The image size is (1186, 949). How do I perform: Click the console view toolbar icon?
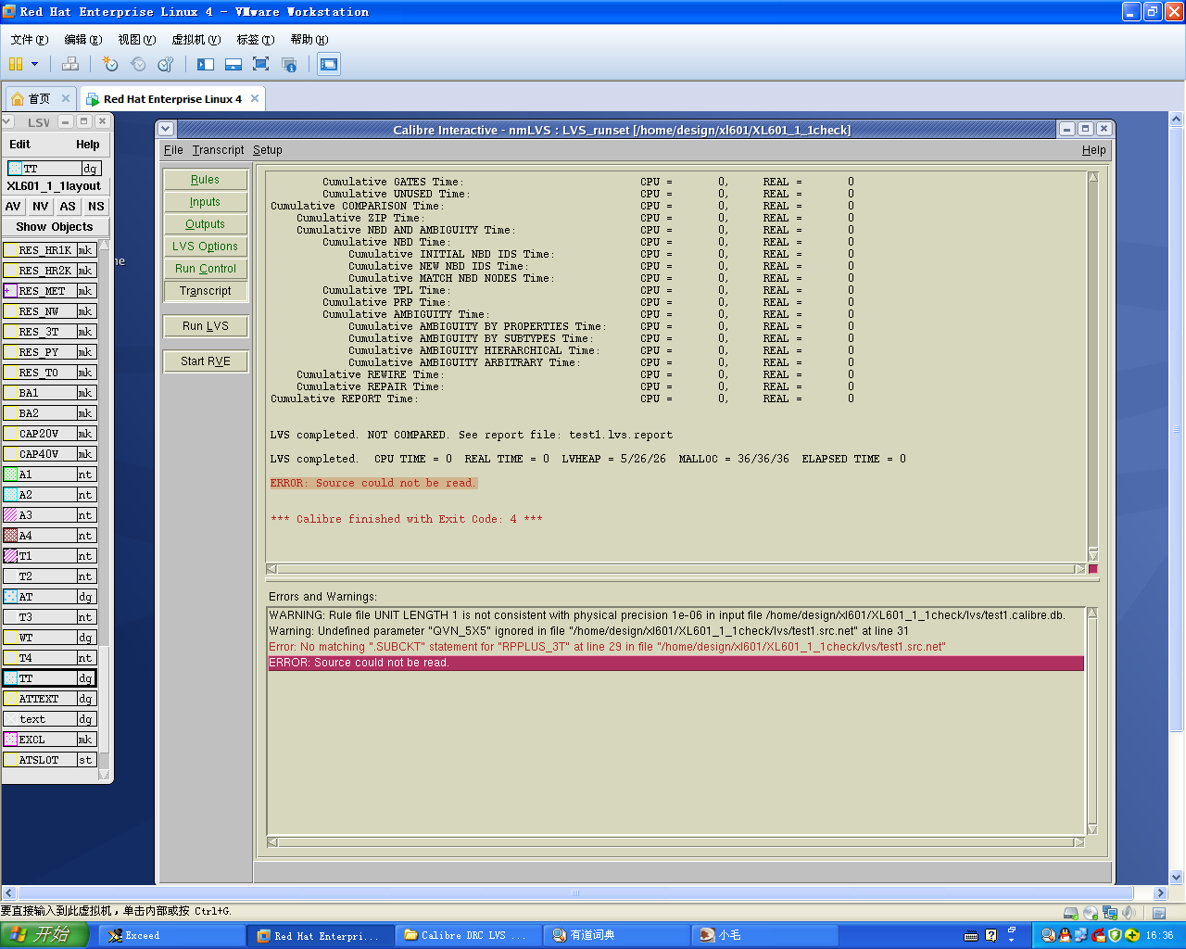[329, 64]
